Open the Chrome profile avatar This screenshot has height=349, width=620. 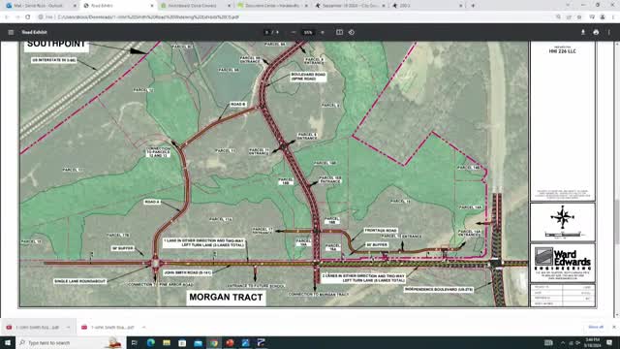603,17
